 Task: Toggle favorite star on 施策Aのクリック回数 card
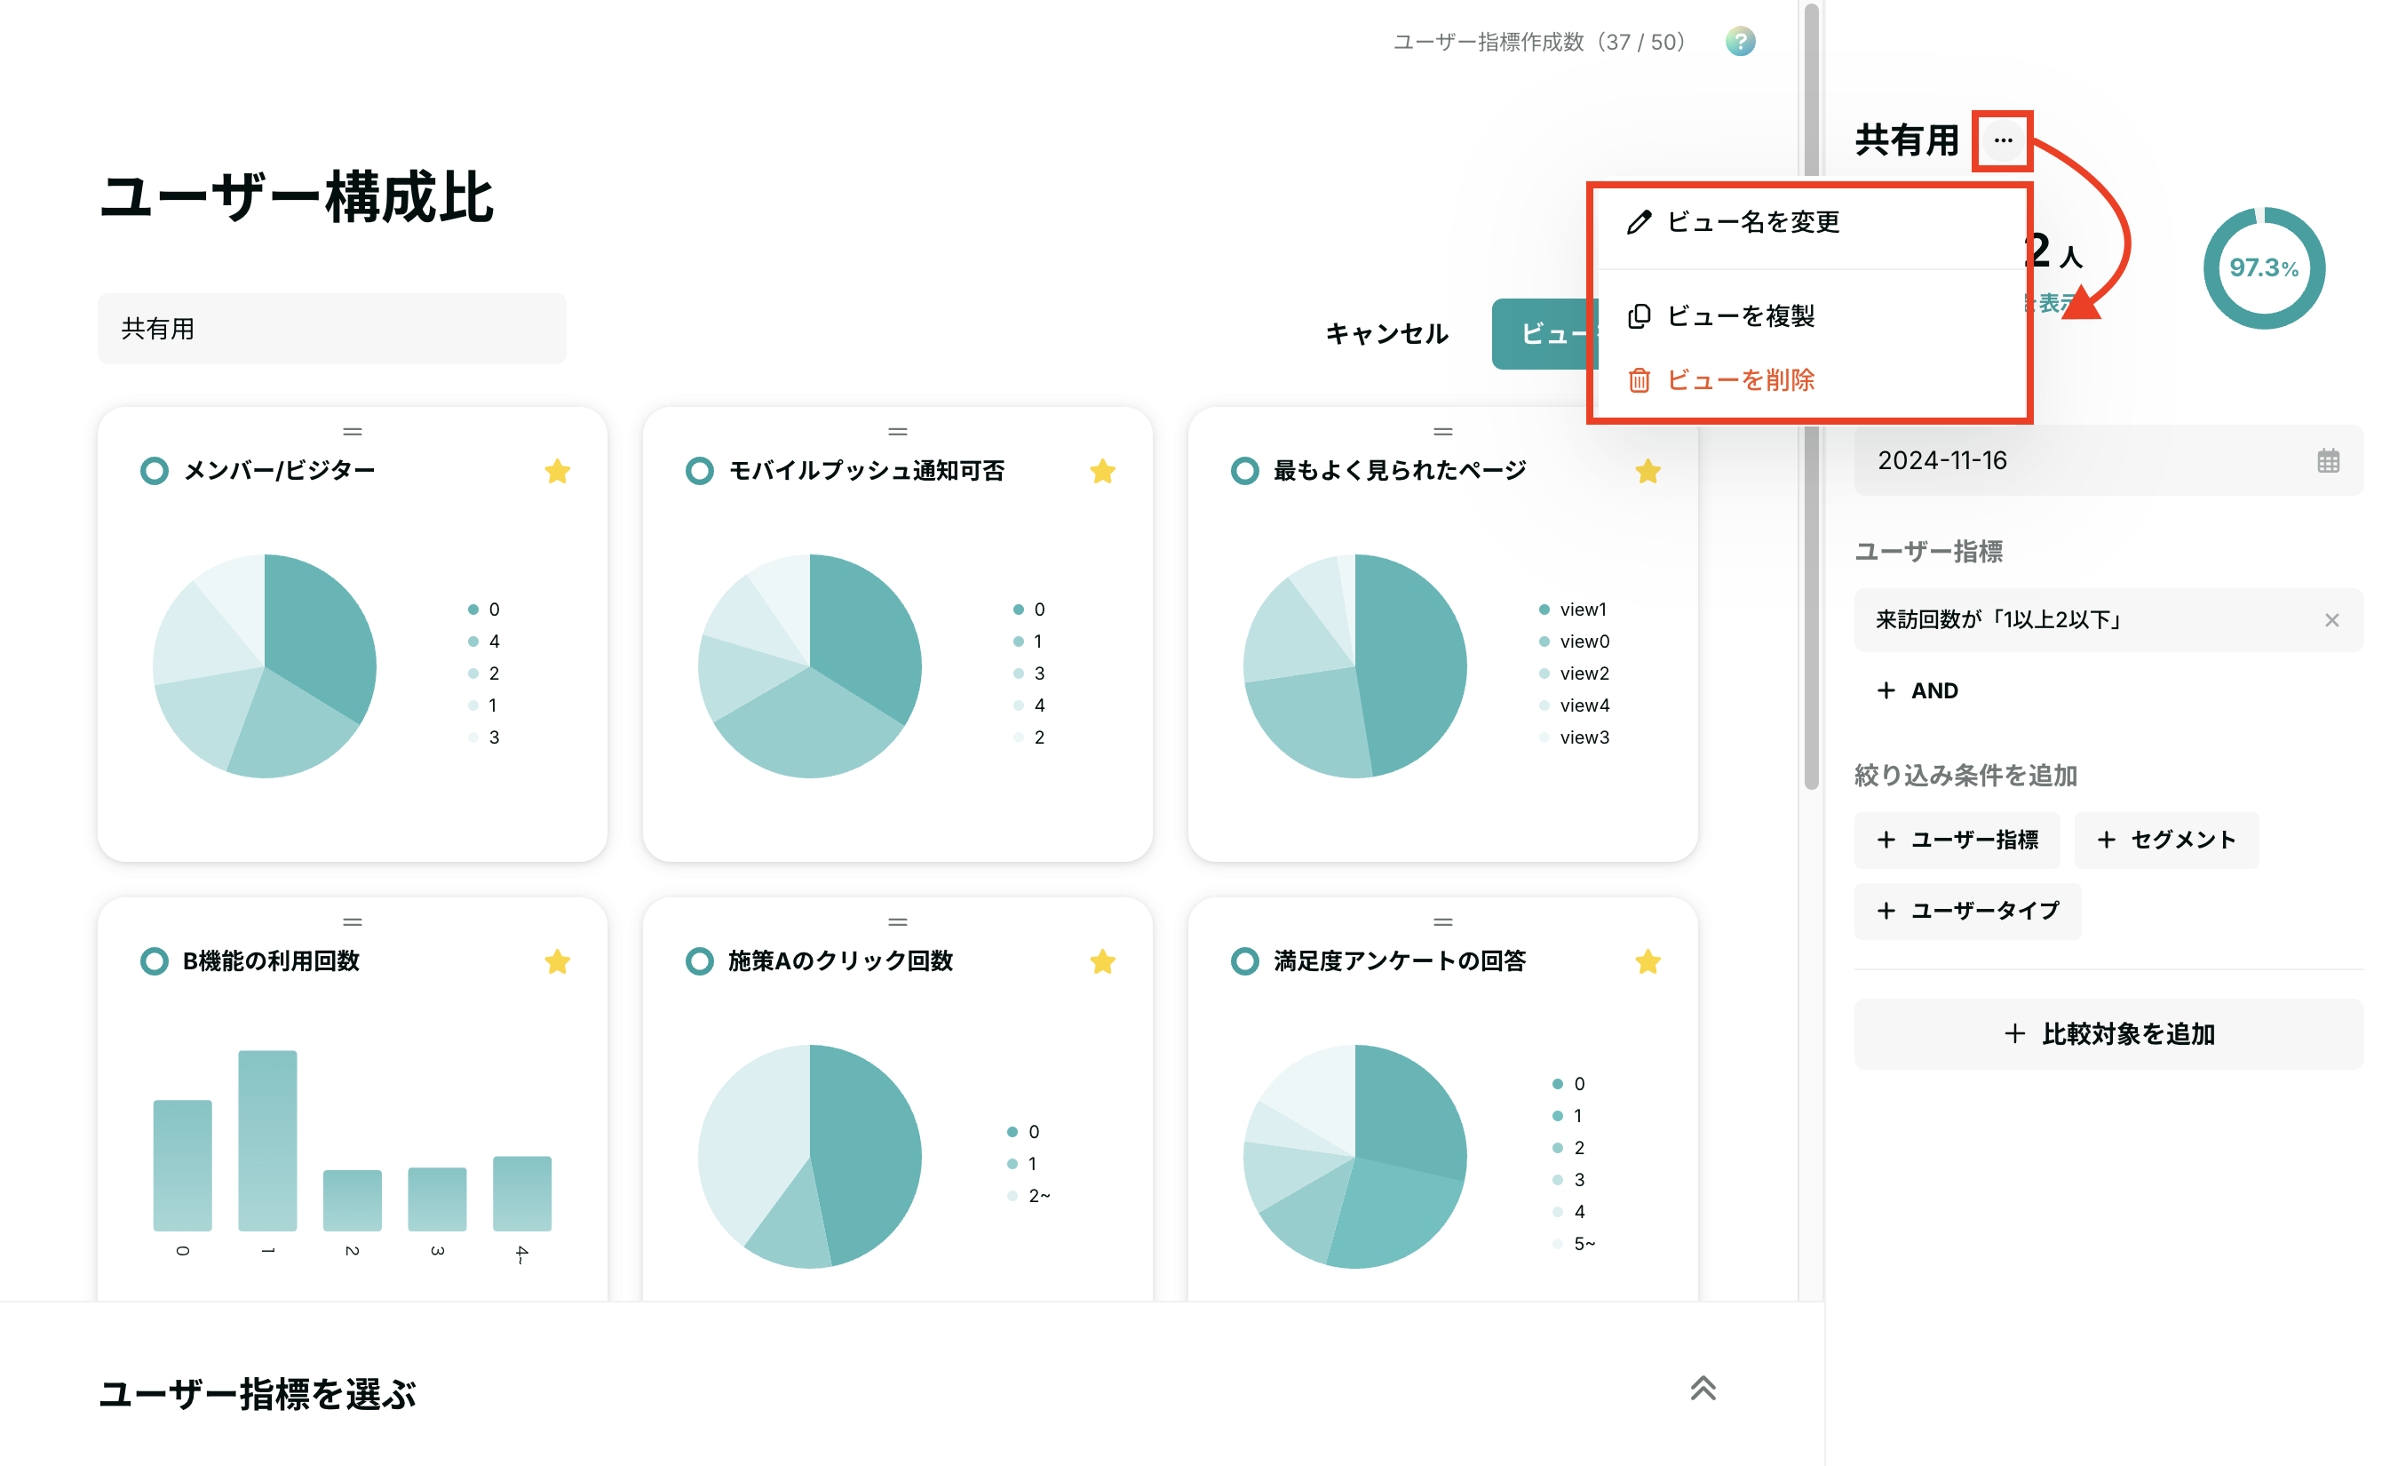pos(1102,962)
